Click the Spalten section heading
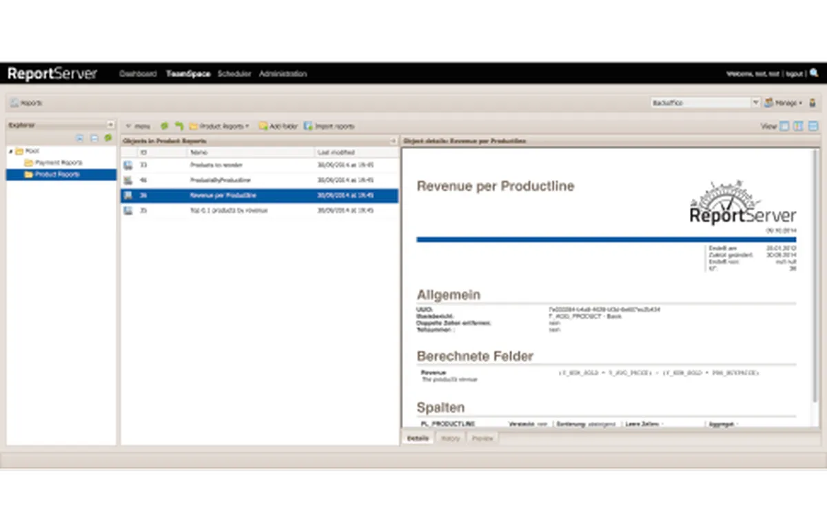This screenshot has height=532, width=827. pyautogui.click(x=441, y=408)
